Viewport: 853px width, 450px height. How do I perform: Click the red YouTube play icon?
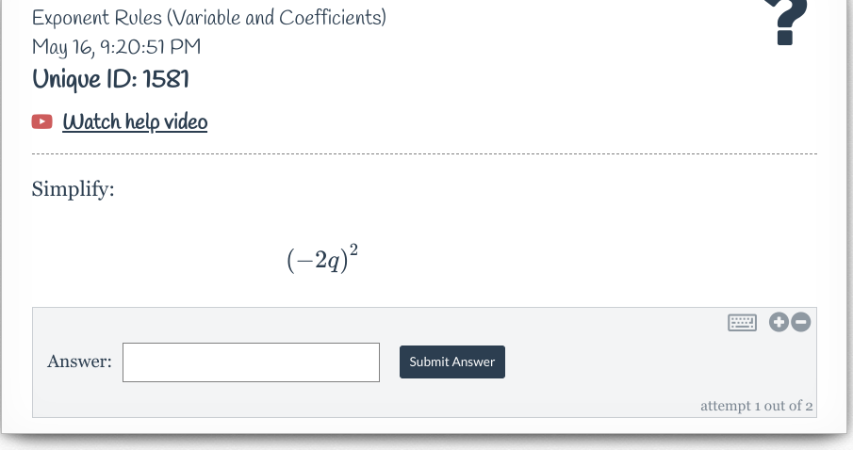[x=42, y=121]
